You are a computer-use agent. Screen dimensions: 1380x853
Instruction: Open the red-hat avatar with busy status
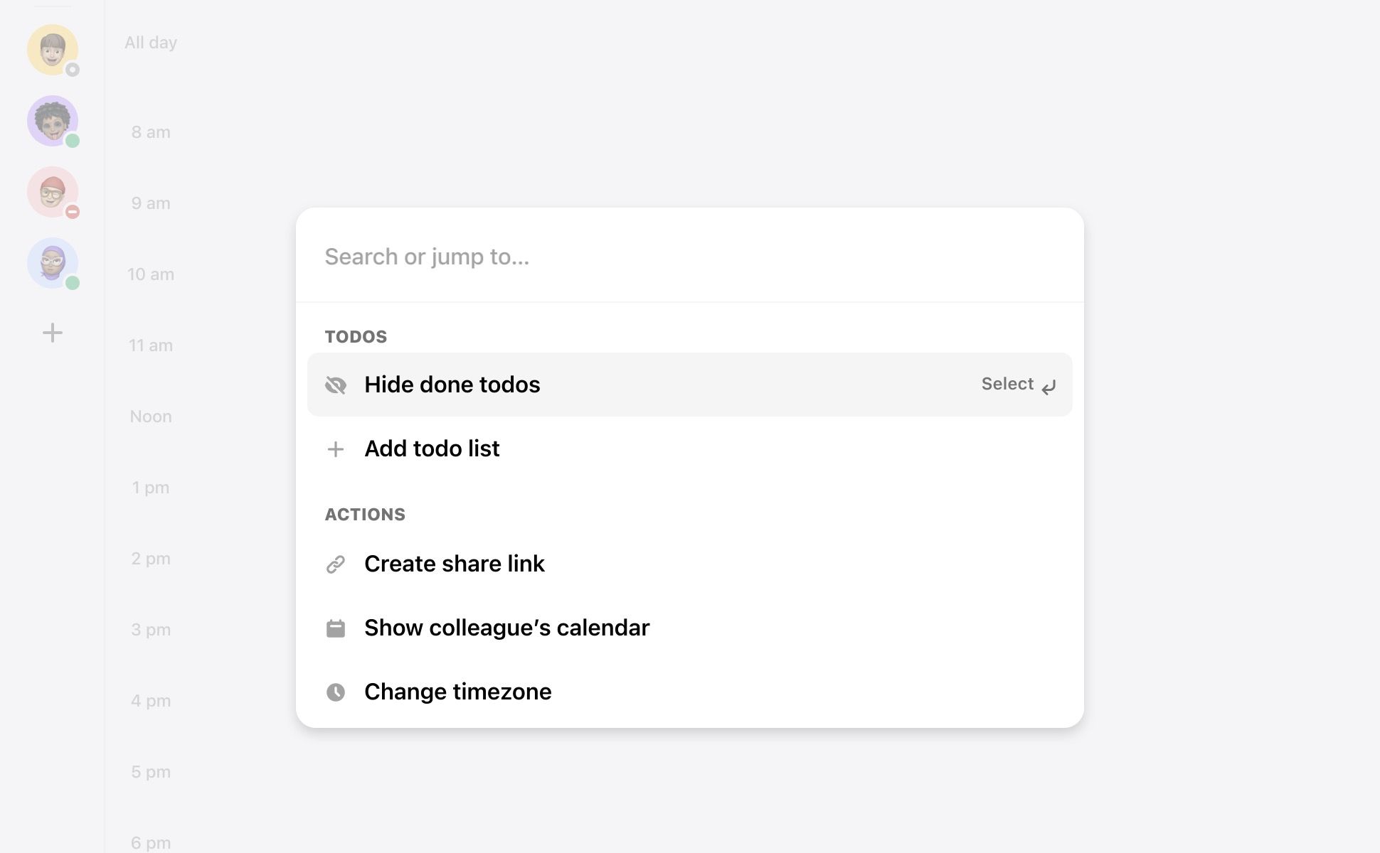click(52, 191)
